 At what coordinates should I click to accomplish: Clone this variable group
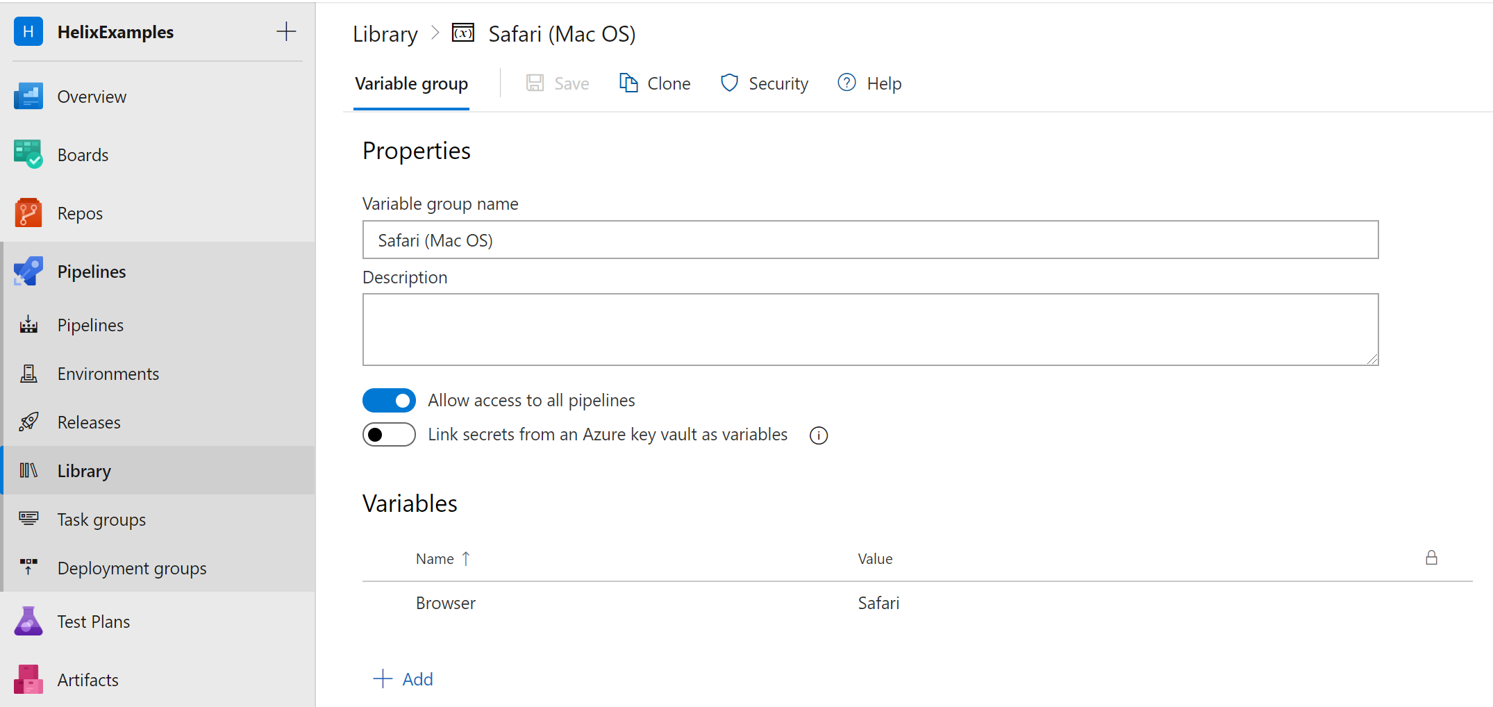pos(655,84)
